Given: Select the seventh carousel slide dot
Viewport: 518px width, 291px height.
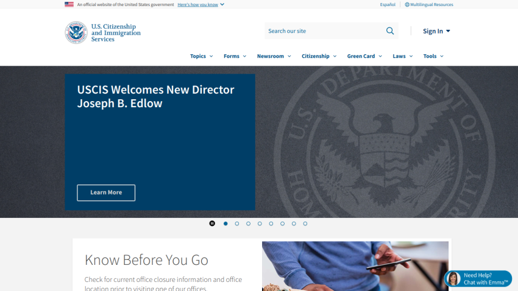Looking at the screenshot, I should coord(294,223).
